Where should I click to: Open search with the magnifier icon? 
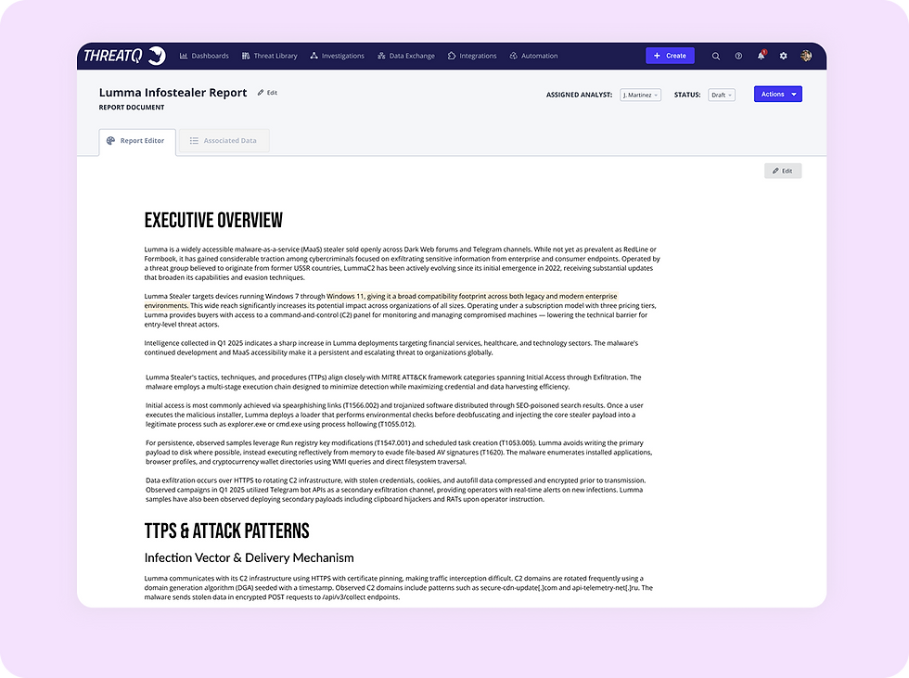tap(716, 57)
